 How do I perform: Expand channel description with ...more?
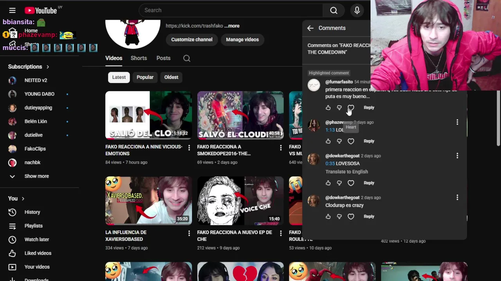click(x=232, y=26)
